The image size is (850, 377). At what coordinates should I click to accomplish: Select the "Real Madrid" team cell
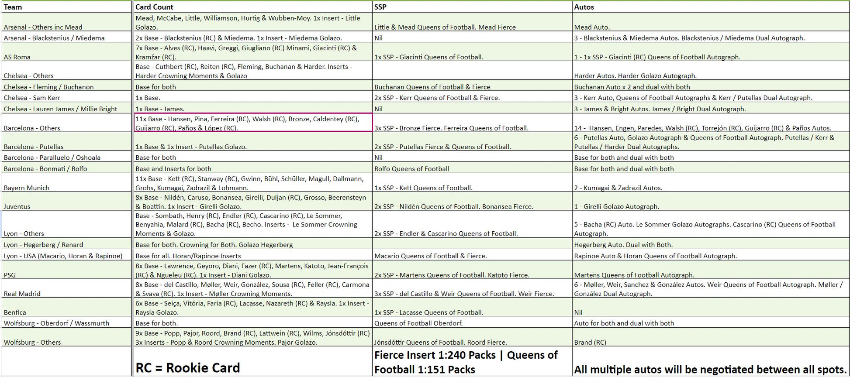click(x=66, y=289)
